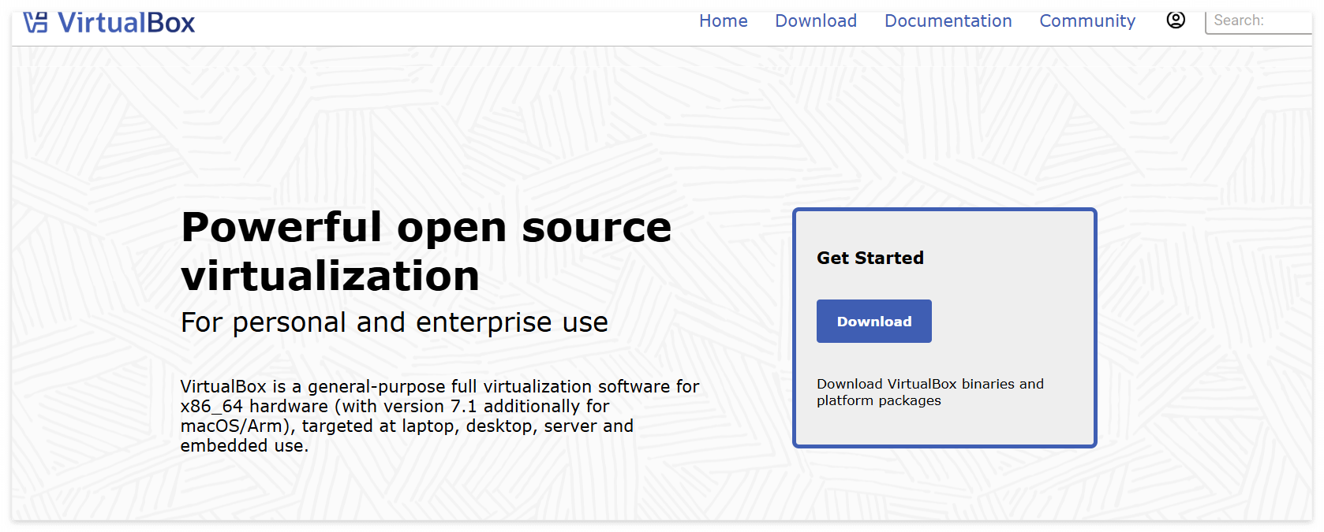Click "Download VirtualBox binaries and platform packages" text
The height and width of the screenshot is (532, 1324).
coord(929,392)
